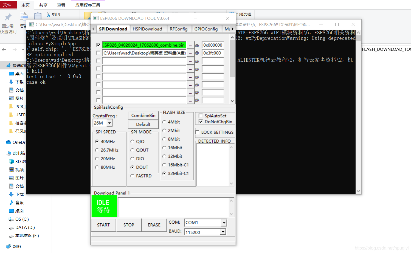Click the OneDrive cloud icon
The width and height of the screenshot is (411, 253).
tap(9, 142)
